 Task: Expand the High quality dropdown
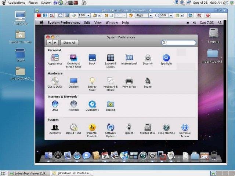(x=151, y=15)
